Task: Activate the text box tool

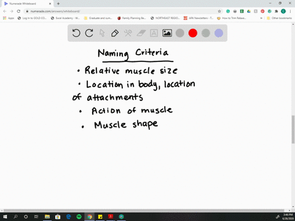Action: point(154,33)
